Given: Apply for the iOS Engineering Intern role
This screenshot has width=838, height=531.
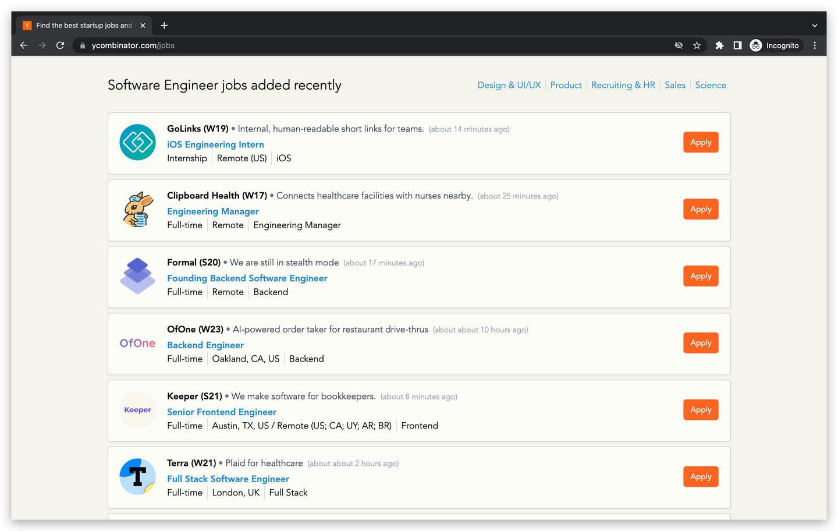Looking at the screenshot, I should coord(701,142).
